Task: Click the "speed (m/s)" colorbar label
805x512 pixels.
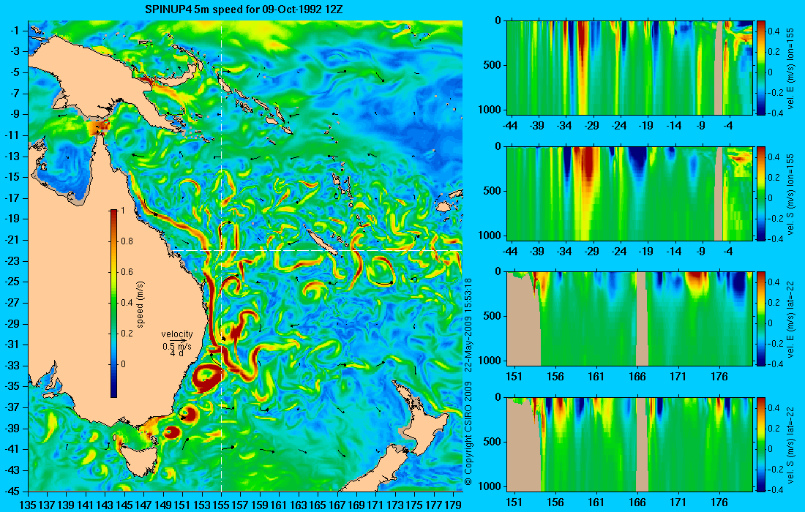Action: pyautogui.click(x=141, y=304)
